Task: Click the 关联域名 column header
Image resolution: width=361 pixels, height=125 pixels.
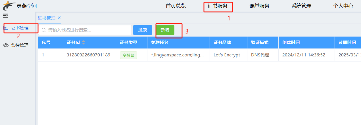Action: pos(160,43)
